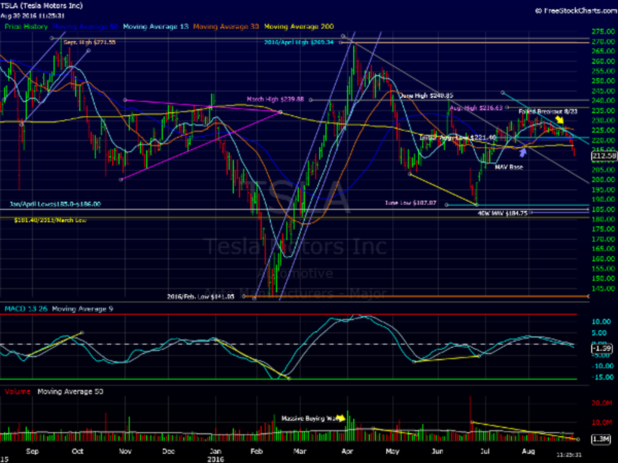Screen dimensions: 618x463
Task: Click the 275.00 price axis label
Action: [603, 32]
